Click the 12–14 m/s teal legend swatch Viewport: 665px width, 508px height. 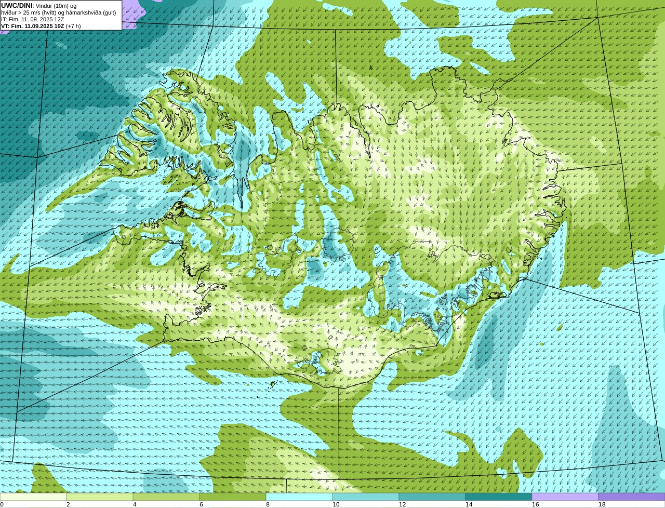[432, 497]
